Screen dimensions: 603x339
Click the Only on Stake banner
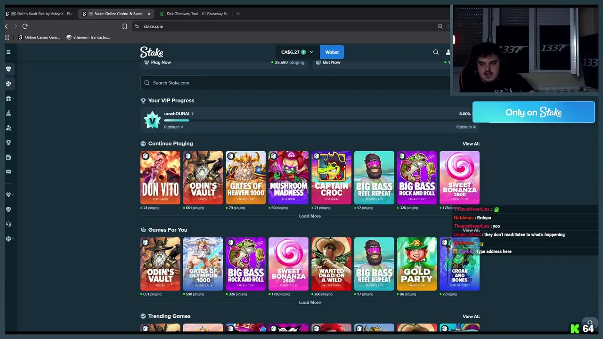533,112
